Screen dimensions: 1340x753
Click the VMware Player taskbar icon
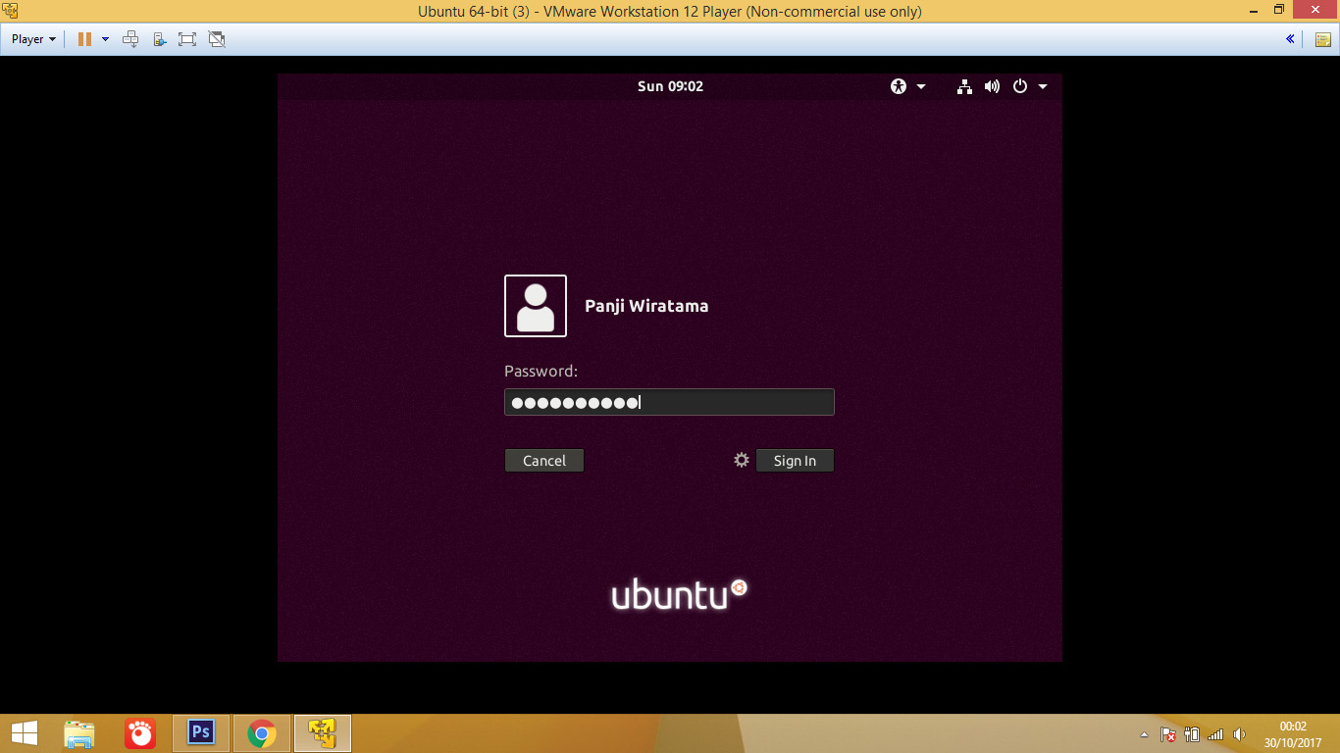[x=323, y=733]
